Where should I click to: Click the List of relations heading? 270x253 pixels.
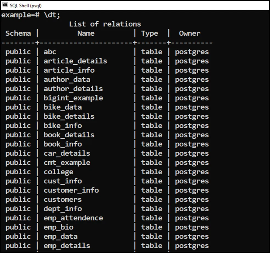[x=105, y=24]
